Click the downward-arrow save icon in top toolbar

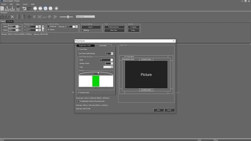coord(12,8)
